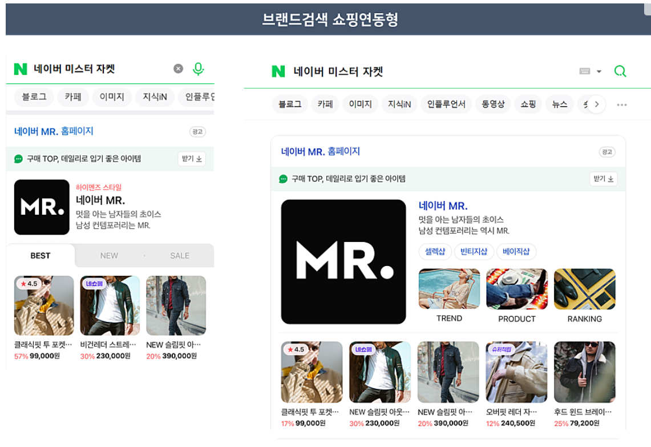Open mobile product image priced 20% 390,000원
651x447 pixels.
click(x=176, y=305)
